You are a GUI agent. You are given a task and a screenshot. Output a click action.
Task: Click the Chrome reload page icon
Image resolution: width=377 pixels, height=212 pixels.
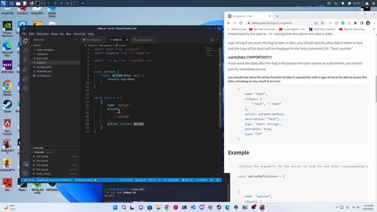click(241, 23)
